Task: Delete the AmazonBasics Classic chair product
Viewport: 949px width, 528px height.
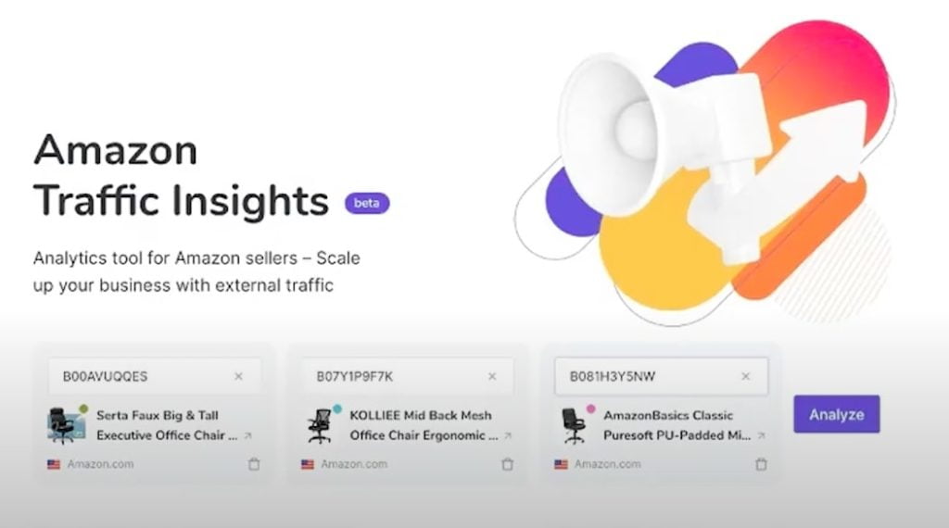Action: 762,464
